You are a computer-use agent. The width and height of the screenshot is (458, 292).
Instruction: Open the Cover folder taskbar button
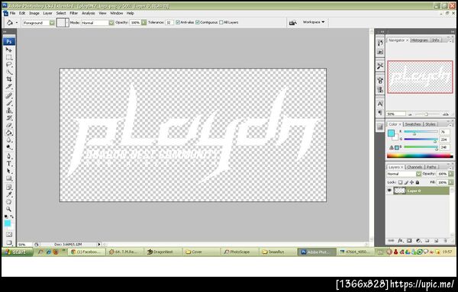tap(201, 252)
